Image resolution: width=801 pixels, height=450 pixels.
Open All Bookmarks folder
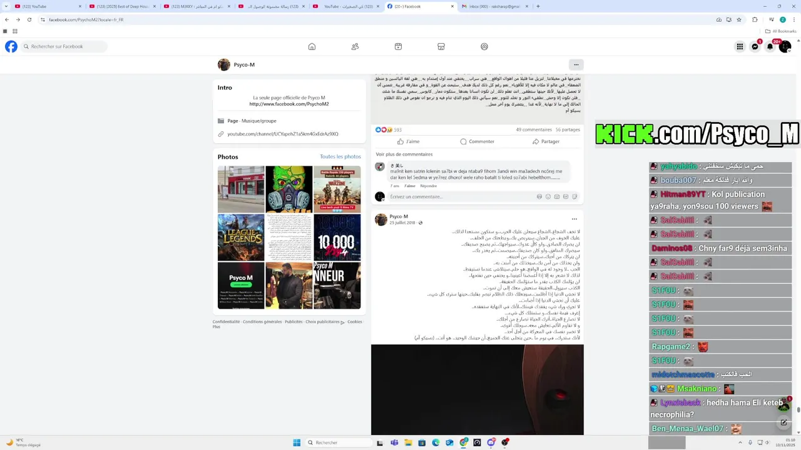point(781,31)
